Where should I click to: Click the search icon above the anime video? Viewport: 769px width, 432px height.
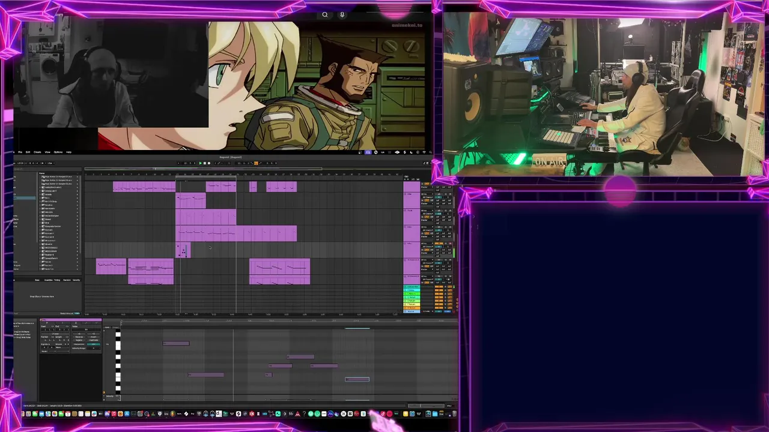coord(325,15)
